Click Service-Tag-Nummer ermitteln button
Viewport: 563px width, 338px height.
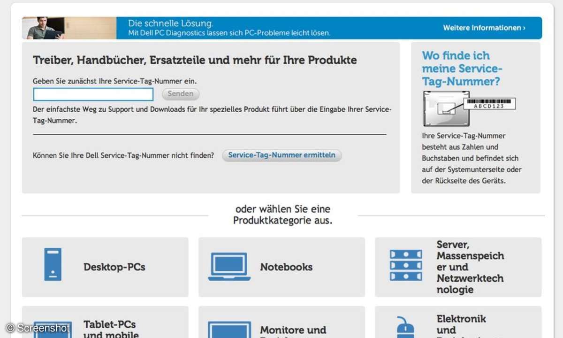(x=281, y=155)
